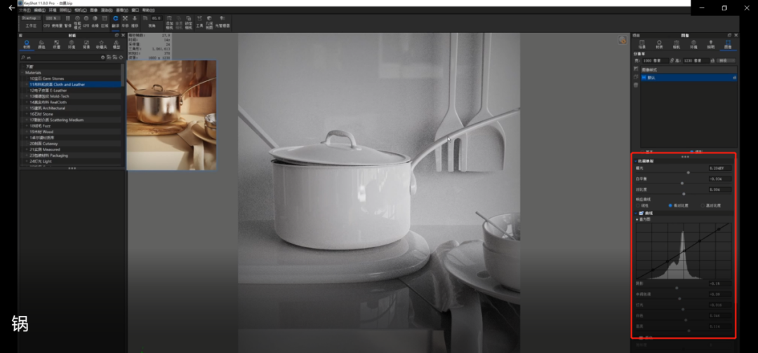Collapse the Tone Mapping section
The height and width of the screenshot is (353, 758).
pos(635,161)
